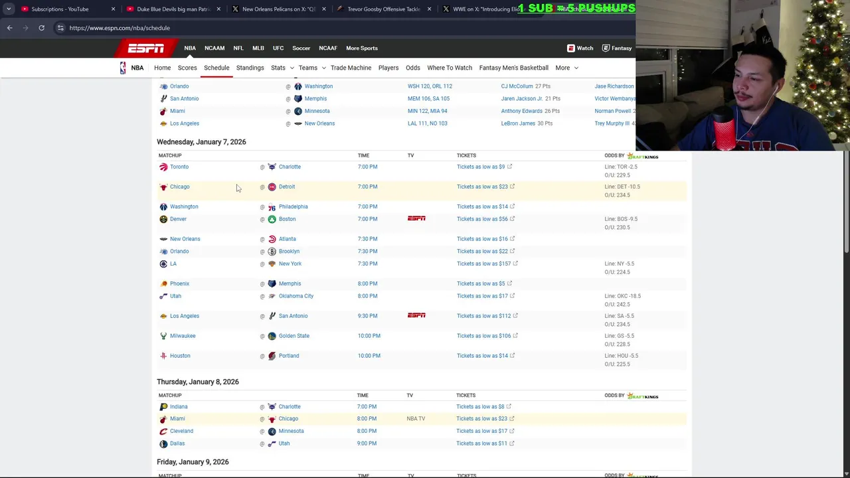
Task: Switch to the New Orleans Pelicans on X tab
Action: coord(278,9)
